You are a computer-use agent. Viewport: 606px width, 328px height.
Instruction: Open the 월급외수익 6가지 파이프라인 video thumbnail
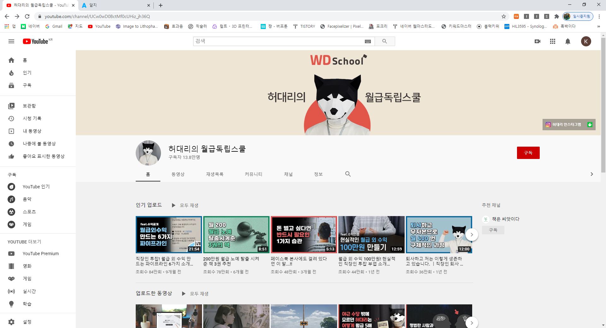pyautogui.click(x=169, y=235)
